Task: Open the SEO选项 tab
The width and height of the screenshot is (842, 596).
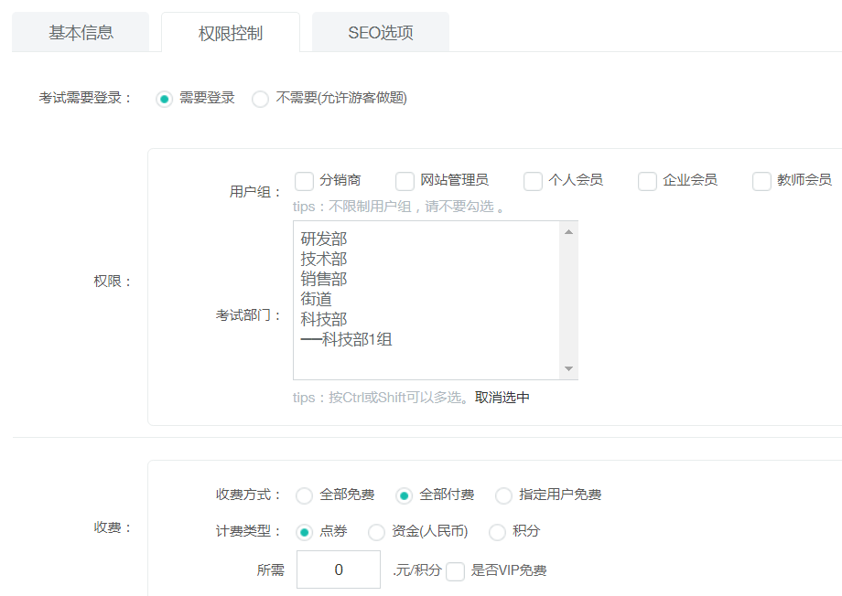Action: 380,33
